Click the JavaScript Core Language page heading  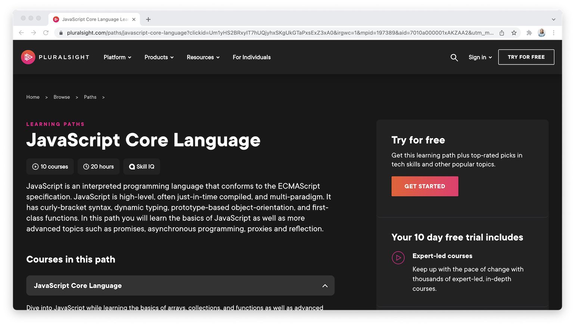[x=143, y=140]
